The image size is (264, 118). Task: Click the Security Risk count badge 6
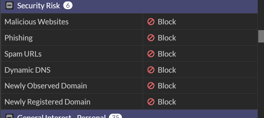pyautogui.click(x=68, y=6)
